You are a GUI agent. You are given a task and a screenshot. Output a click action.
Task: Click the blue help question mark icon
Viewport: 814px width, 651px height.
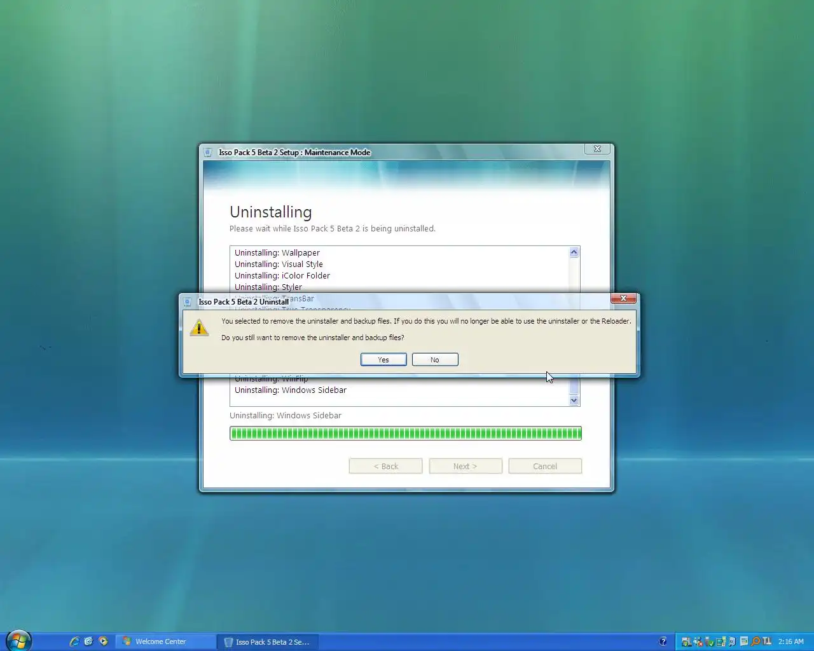pos(663,641)
